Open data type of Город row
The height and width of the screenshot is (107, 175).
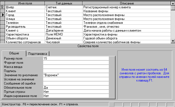[x=64, y=15]
